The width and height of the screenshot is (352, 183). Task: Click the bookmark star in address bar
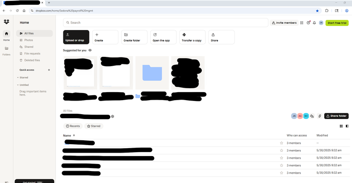[317, 11]
